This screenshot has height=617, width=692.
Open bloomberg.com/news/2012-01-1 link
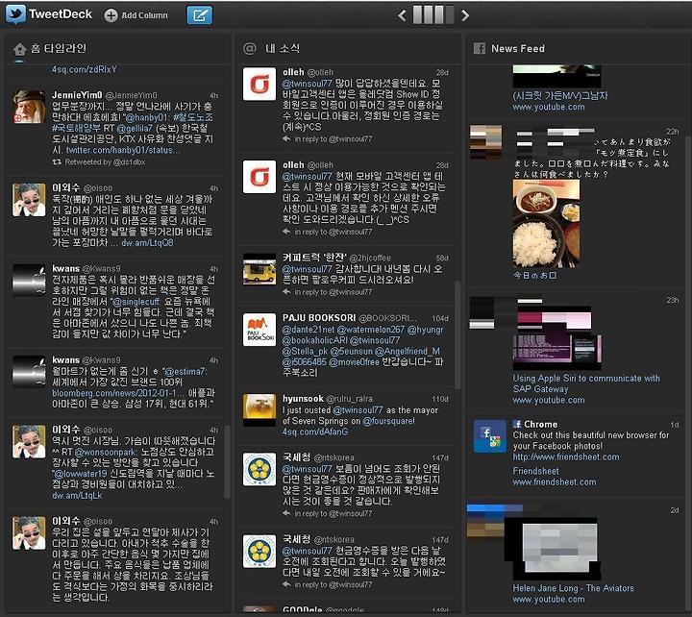pos(118,393)
